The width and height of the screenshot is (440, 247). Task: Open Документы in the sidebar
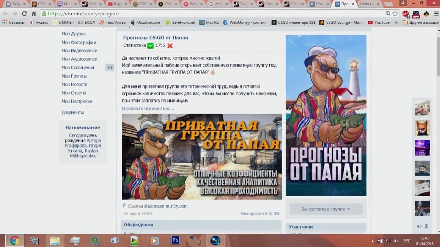point(73,113)
